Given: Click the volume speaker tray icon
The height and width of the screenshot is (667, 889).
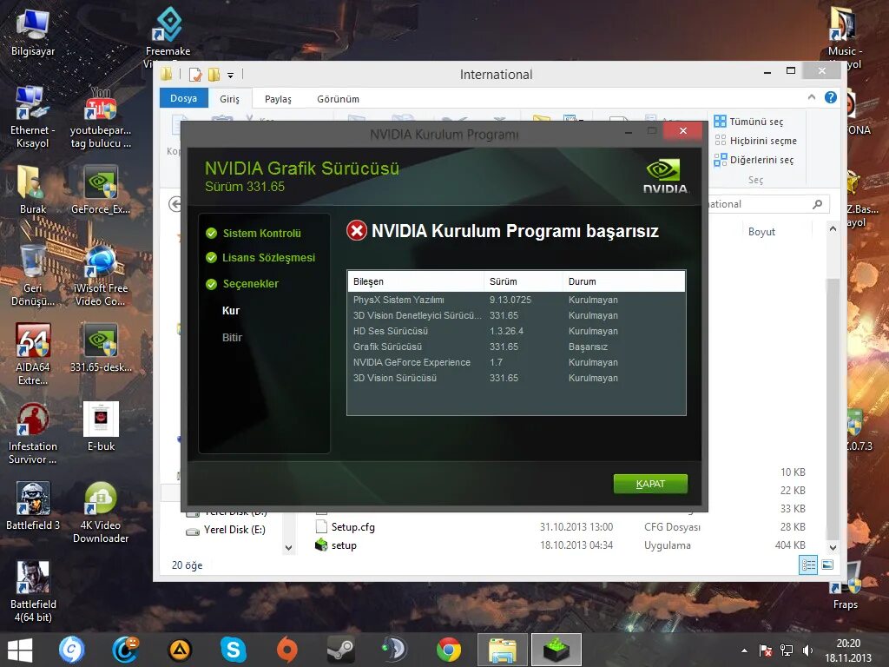Looking at the screenshot, I should point(808,650).
